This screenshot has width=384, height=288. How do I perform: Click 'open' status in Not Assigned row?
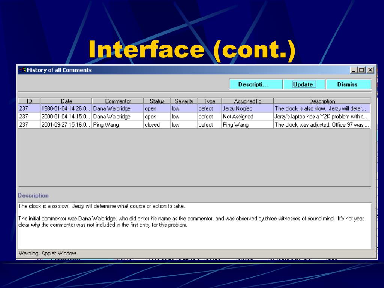pyautogui.click(x=157, y=117)
